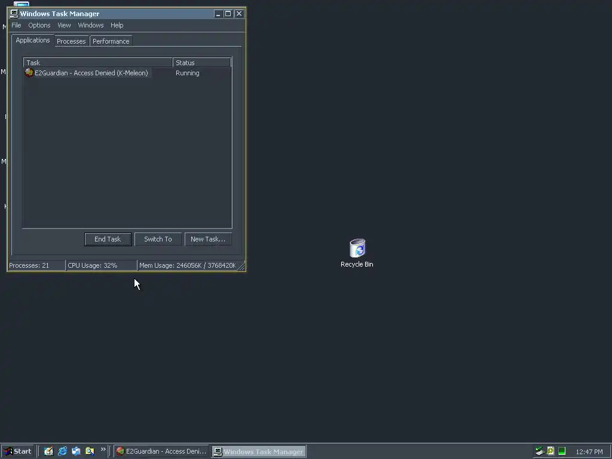Sort by the Status column header
612x459 pixels.
click(x=202, y=62)
